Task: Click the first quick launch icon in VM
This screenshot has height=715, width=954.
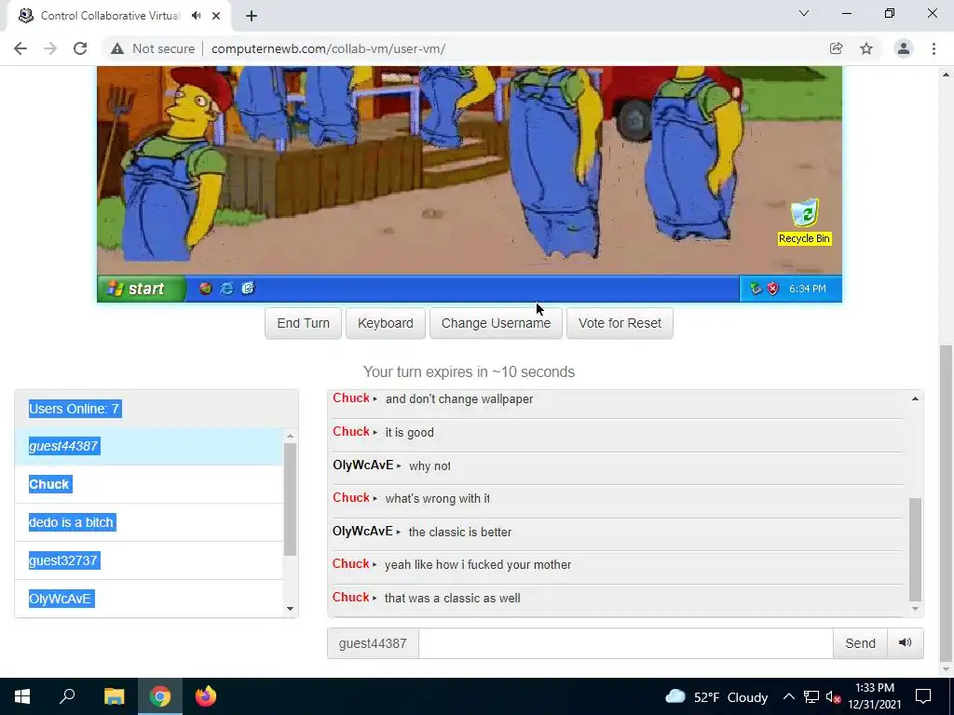Action: (206, 289)
